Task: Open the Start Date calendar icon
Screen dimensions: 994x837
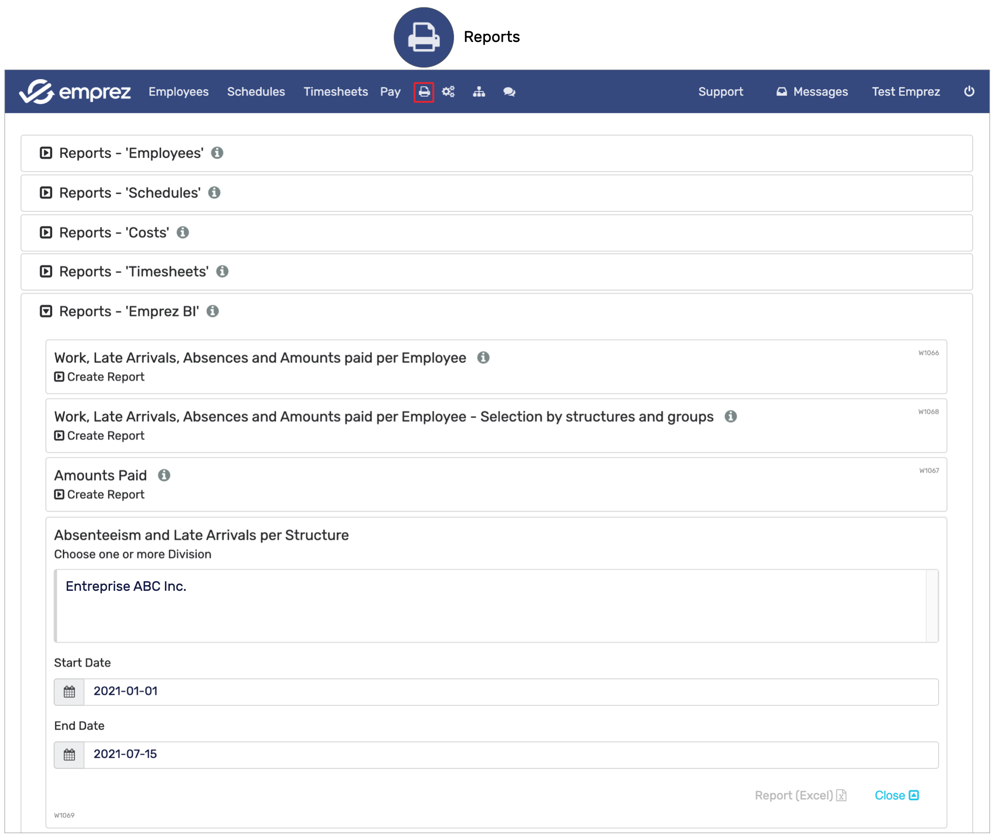Action: pos(69,692)
